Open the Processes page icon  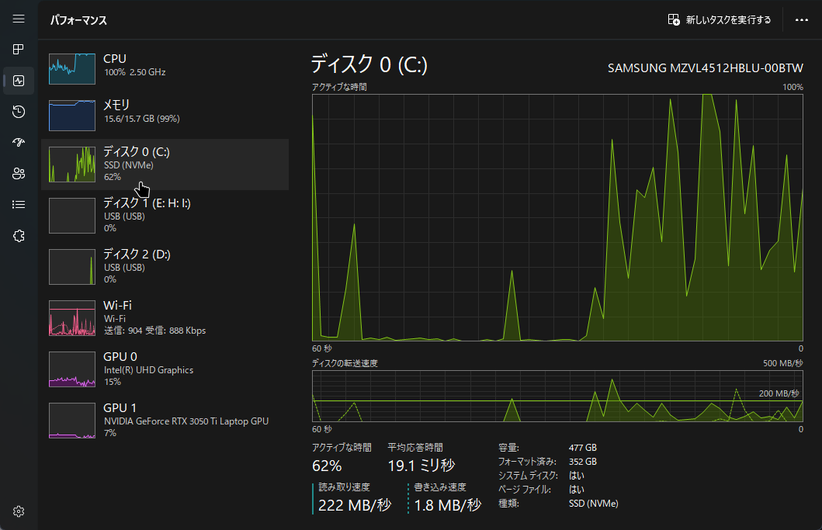click(x=19, y=50)
